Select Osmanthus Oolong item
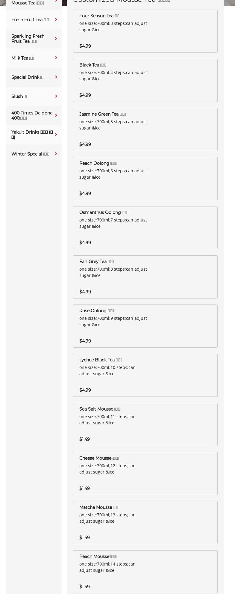Image resolution: width=235 pixels, height=594 pixels. pos(145,228)
